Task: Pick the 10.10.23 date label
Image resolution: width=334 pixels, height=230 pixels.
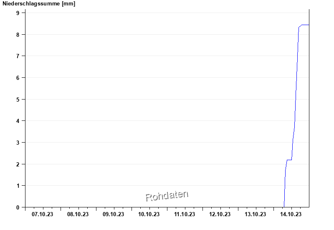Action: (x=149, y=215)
